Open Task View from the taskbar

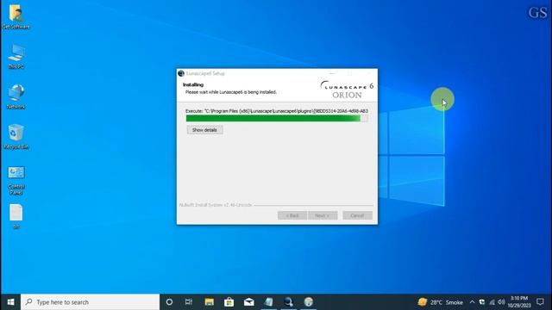[189, 302]
